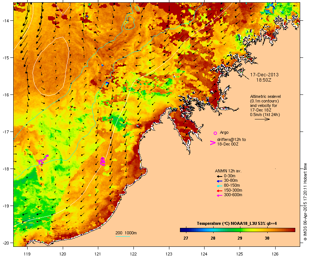The image size is (310, 257).
Task: Click longitude axis label 122
Action: tap(133, 254)
